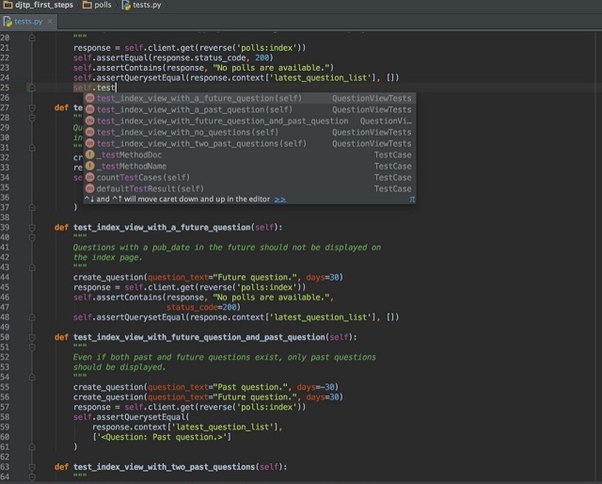Click the djtp_first_steps breadcrumb folder
602x484 pixels.
tap(39, 5)
